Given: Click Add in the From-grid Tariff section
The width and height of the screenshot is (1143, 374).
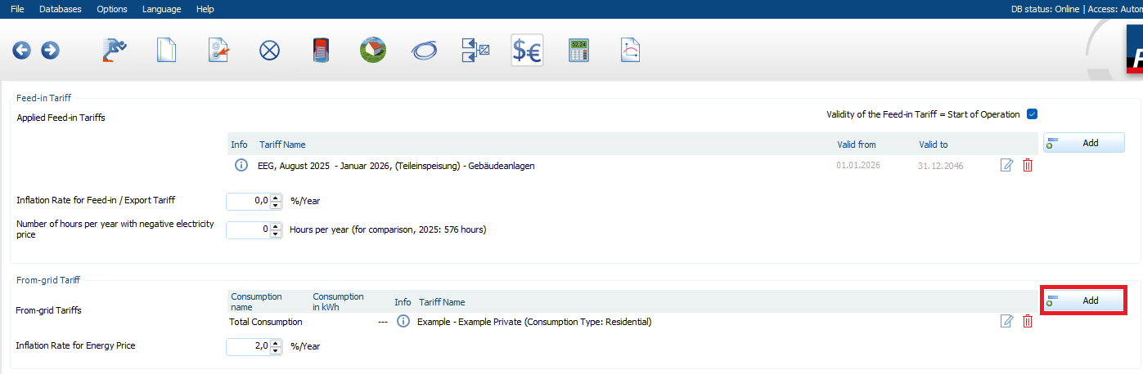Looking at the screenshot, I should [x=1083, y=301].
